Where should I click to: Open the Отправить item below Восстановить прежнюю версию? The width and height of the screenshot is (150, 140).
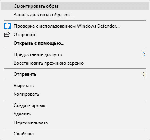pos(75,74)
